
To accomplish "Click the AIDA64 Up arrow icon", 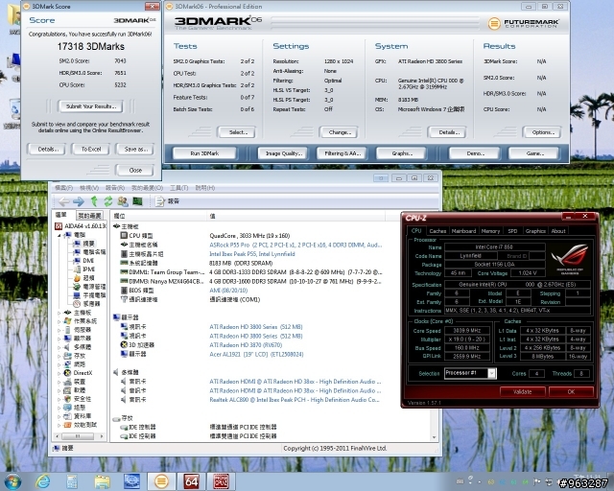I will tap(94, 201).
